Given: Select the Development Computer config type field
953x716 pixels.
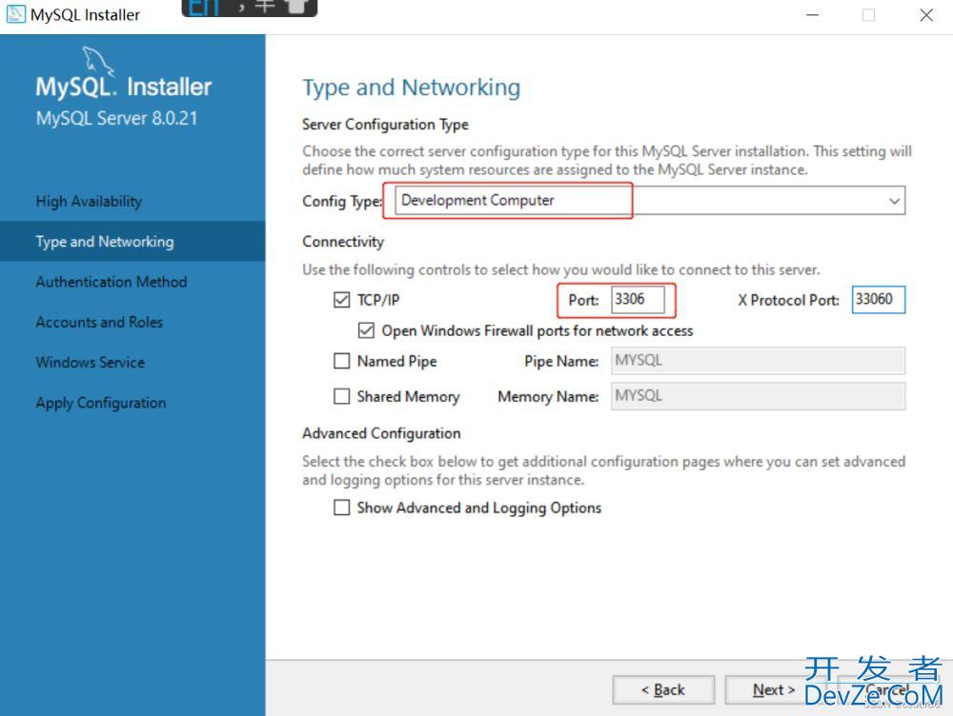Looking at the screenshot, I should (x=650, y=200).
